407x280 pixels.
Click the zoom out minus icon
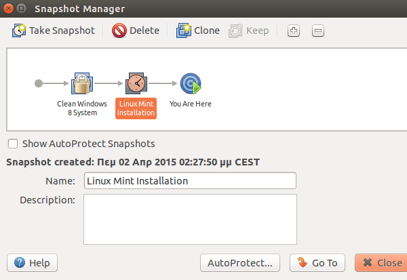point(318,31)
